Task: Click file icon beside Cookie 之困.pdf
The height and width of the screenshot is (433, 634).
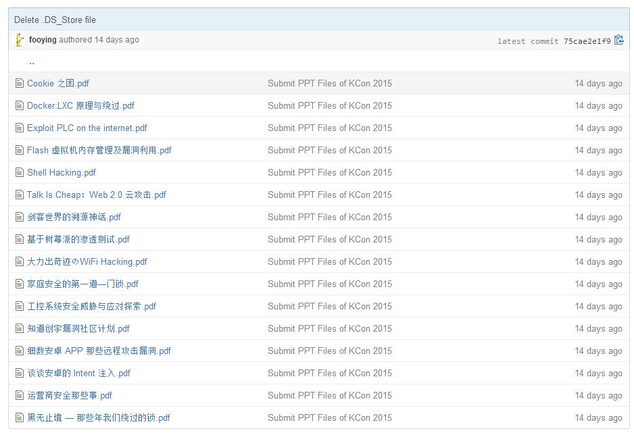Action: [19, 83]
